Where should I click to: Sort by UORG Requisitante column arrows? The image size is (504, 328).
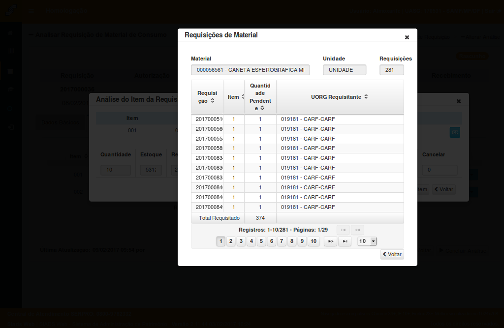(366, 97)
